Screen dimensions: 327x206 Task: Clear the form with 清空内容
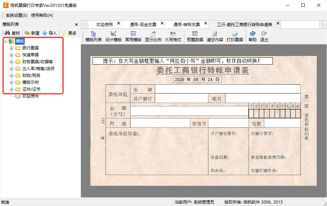tap(215, 36)
